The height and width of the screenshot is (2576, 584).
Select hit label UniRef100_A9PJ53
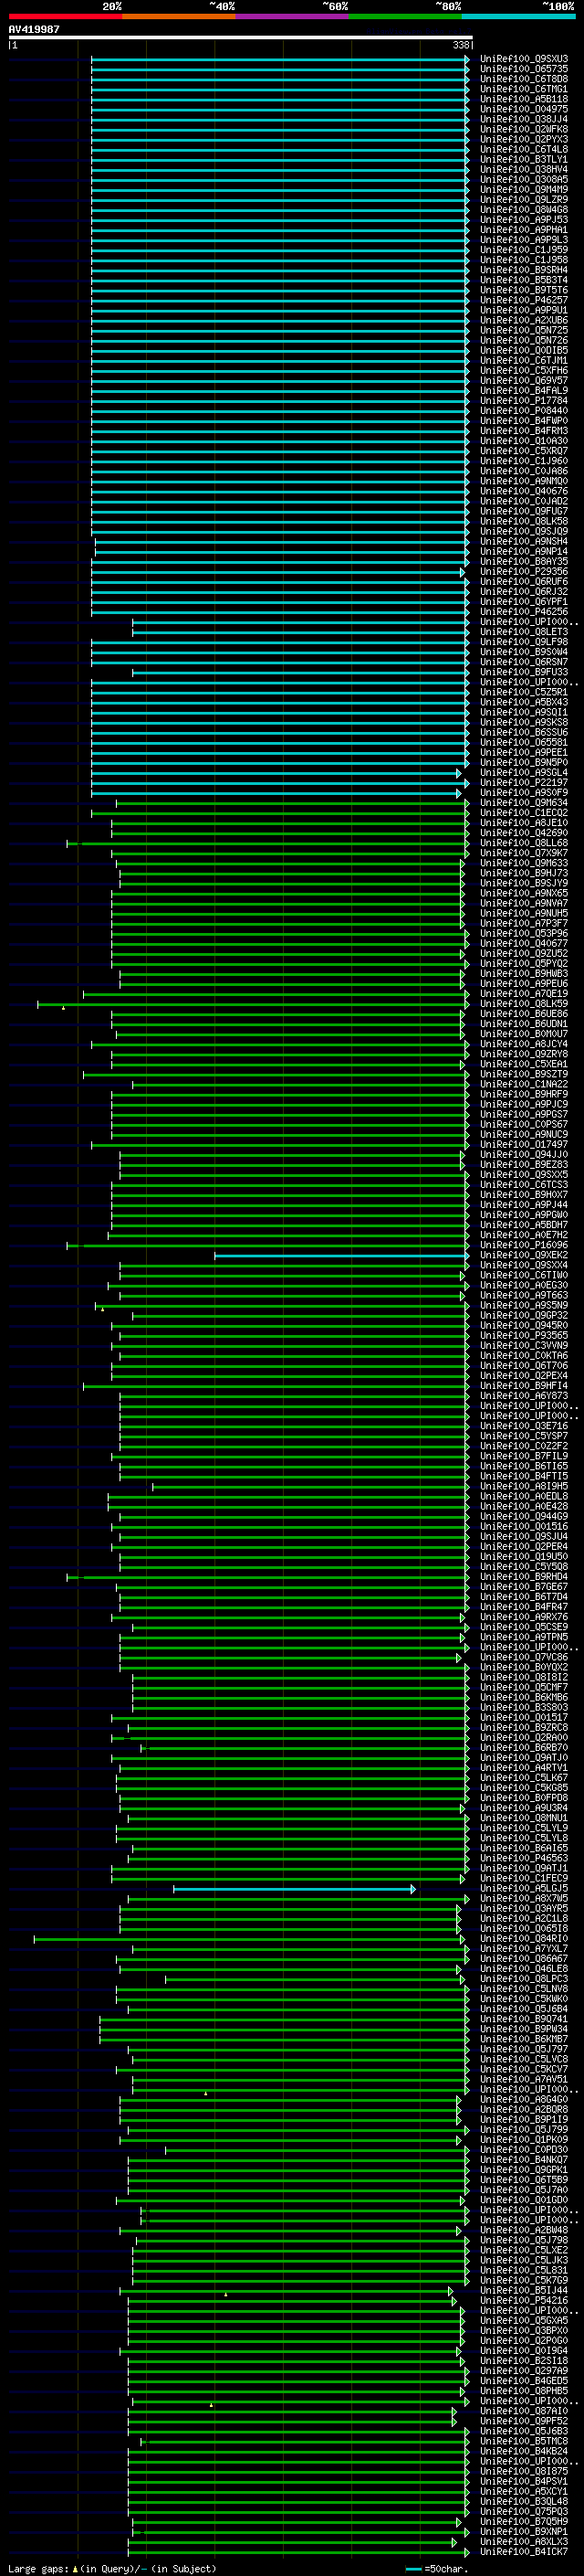[524, 220]
